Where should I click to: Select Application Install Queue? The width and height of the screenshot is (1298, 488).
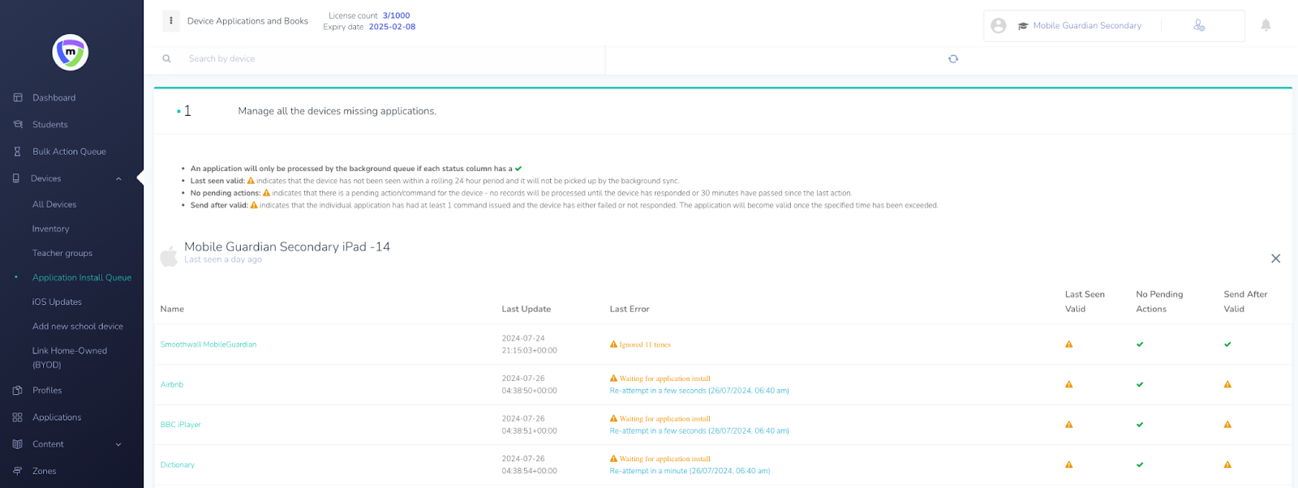pyautogui.click(x=82, y=277)
